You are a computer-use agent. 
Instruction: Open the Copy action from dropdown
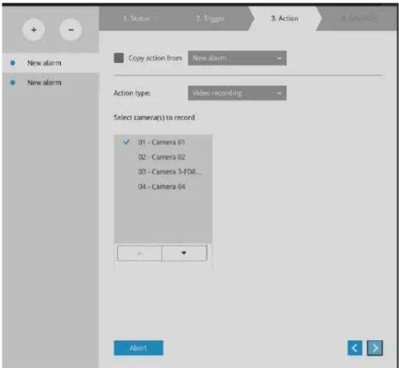(x=237, y=58)
